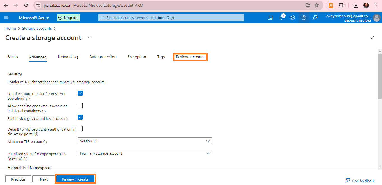Click the Upgrade button
This screenshot has width=382, height=185.
click(x=68, y=18)
